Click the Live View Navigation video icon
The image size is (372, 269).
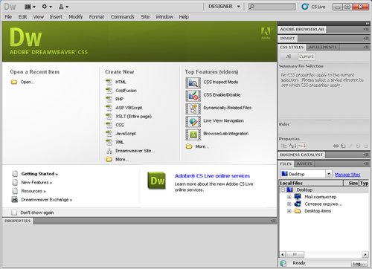click(x=193, y=121)
